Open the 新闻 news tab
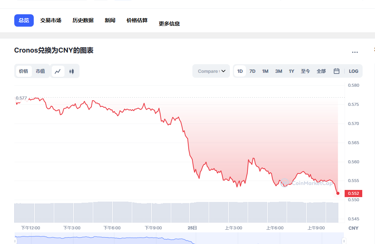The width and height of the screenshot is (375, 244). [x=110, y=20]
